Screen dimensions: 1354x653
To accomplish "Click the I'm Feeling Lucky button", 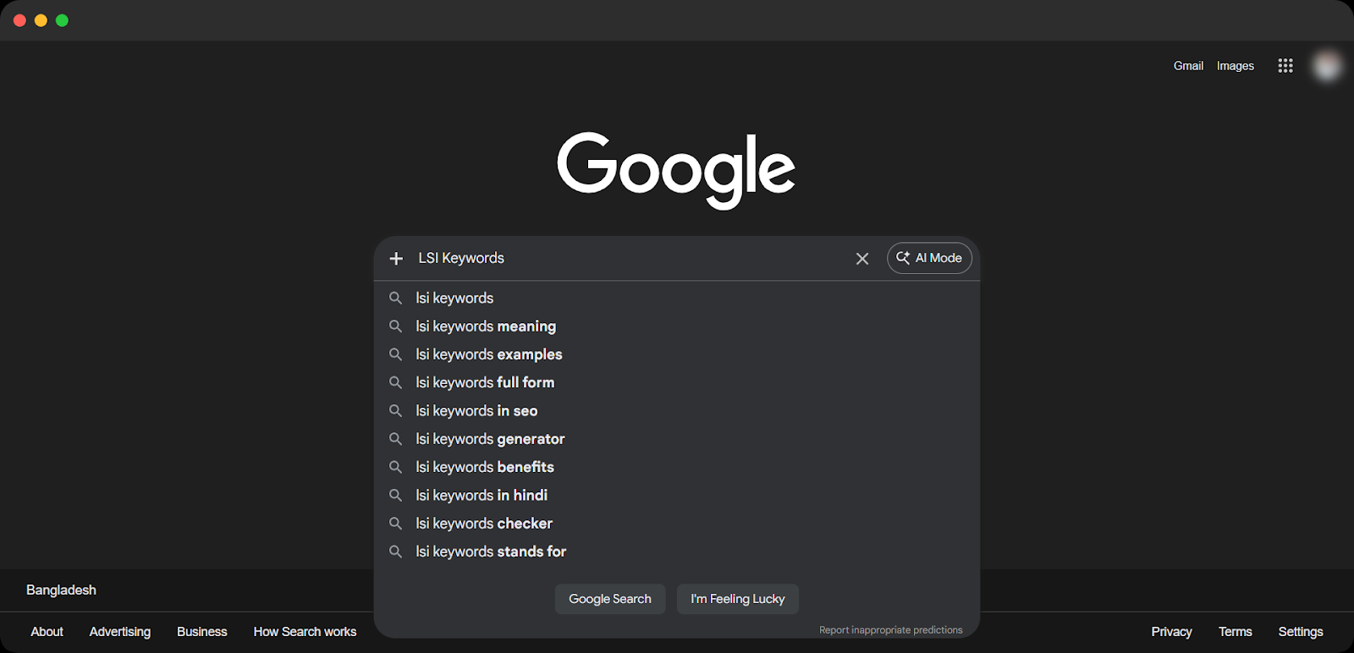I will pyautogui.click(x=738, y=599).
